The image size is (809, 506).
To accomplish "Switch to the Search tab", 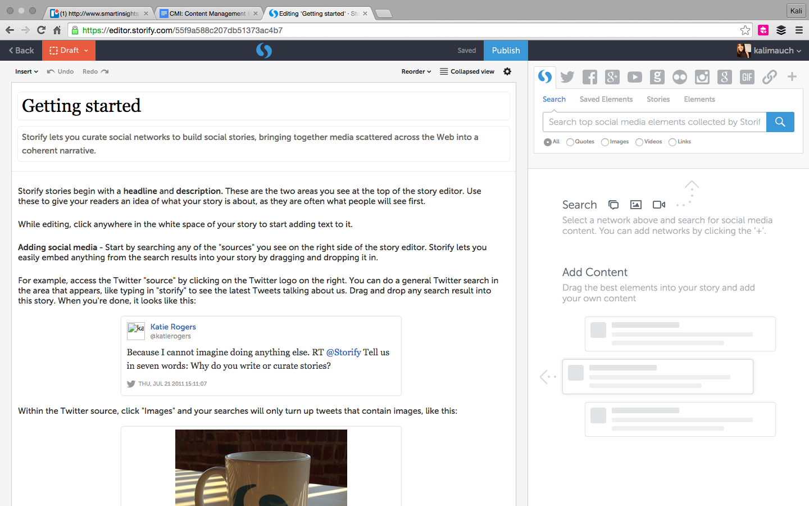I will (x=554, y=99).
